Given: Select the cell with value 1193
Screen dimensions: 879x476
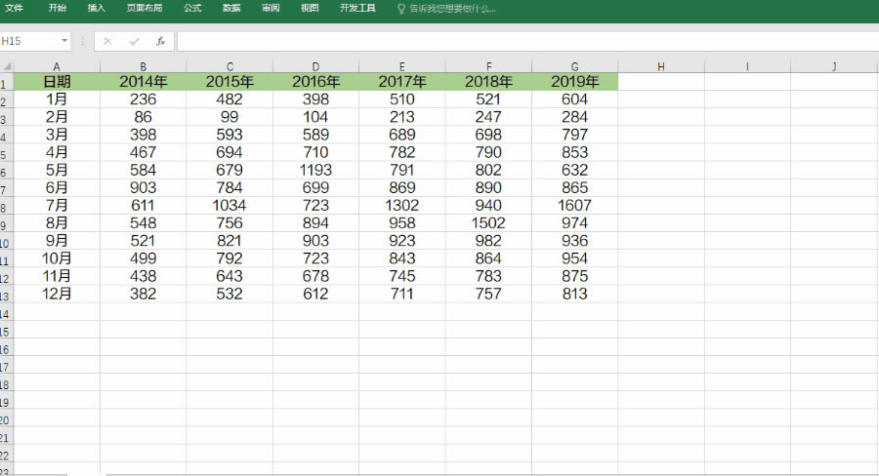Looking at the screenshot, I should 315,171.
